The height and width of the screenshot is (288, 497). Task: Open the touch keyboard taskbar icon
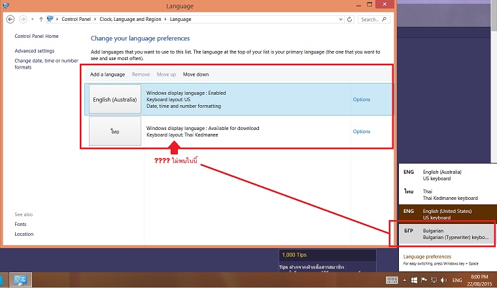(392, 280)
